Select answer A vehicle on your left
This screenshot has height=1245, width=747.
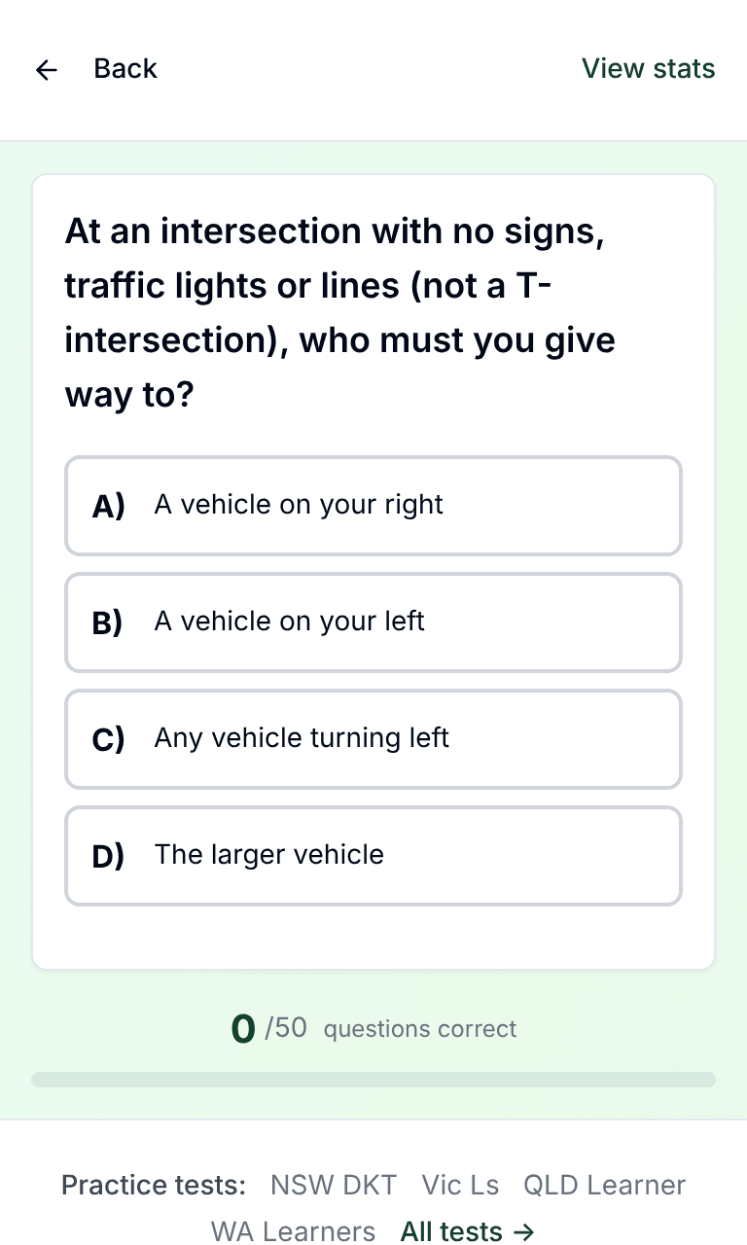[x=373, y=622]
